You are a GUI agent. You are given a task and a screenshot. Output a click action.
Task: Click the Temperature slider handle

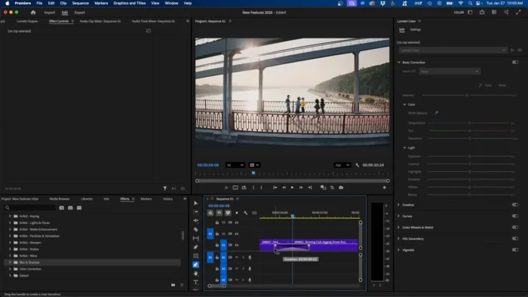click(469, 123)
